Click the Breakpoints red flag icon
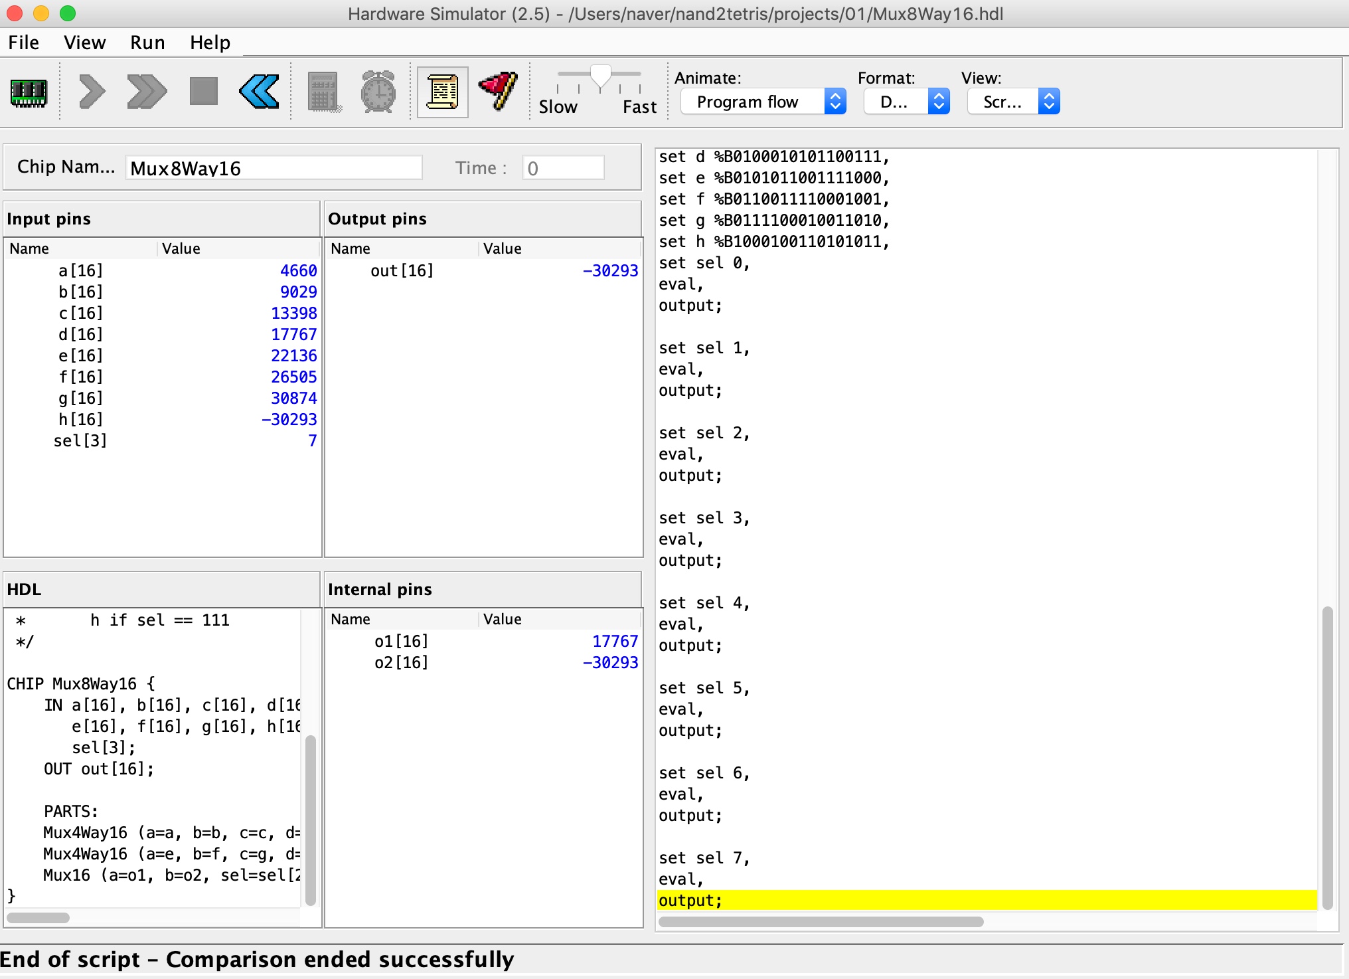 498,91
